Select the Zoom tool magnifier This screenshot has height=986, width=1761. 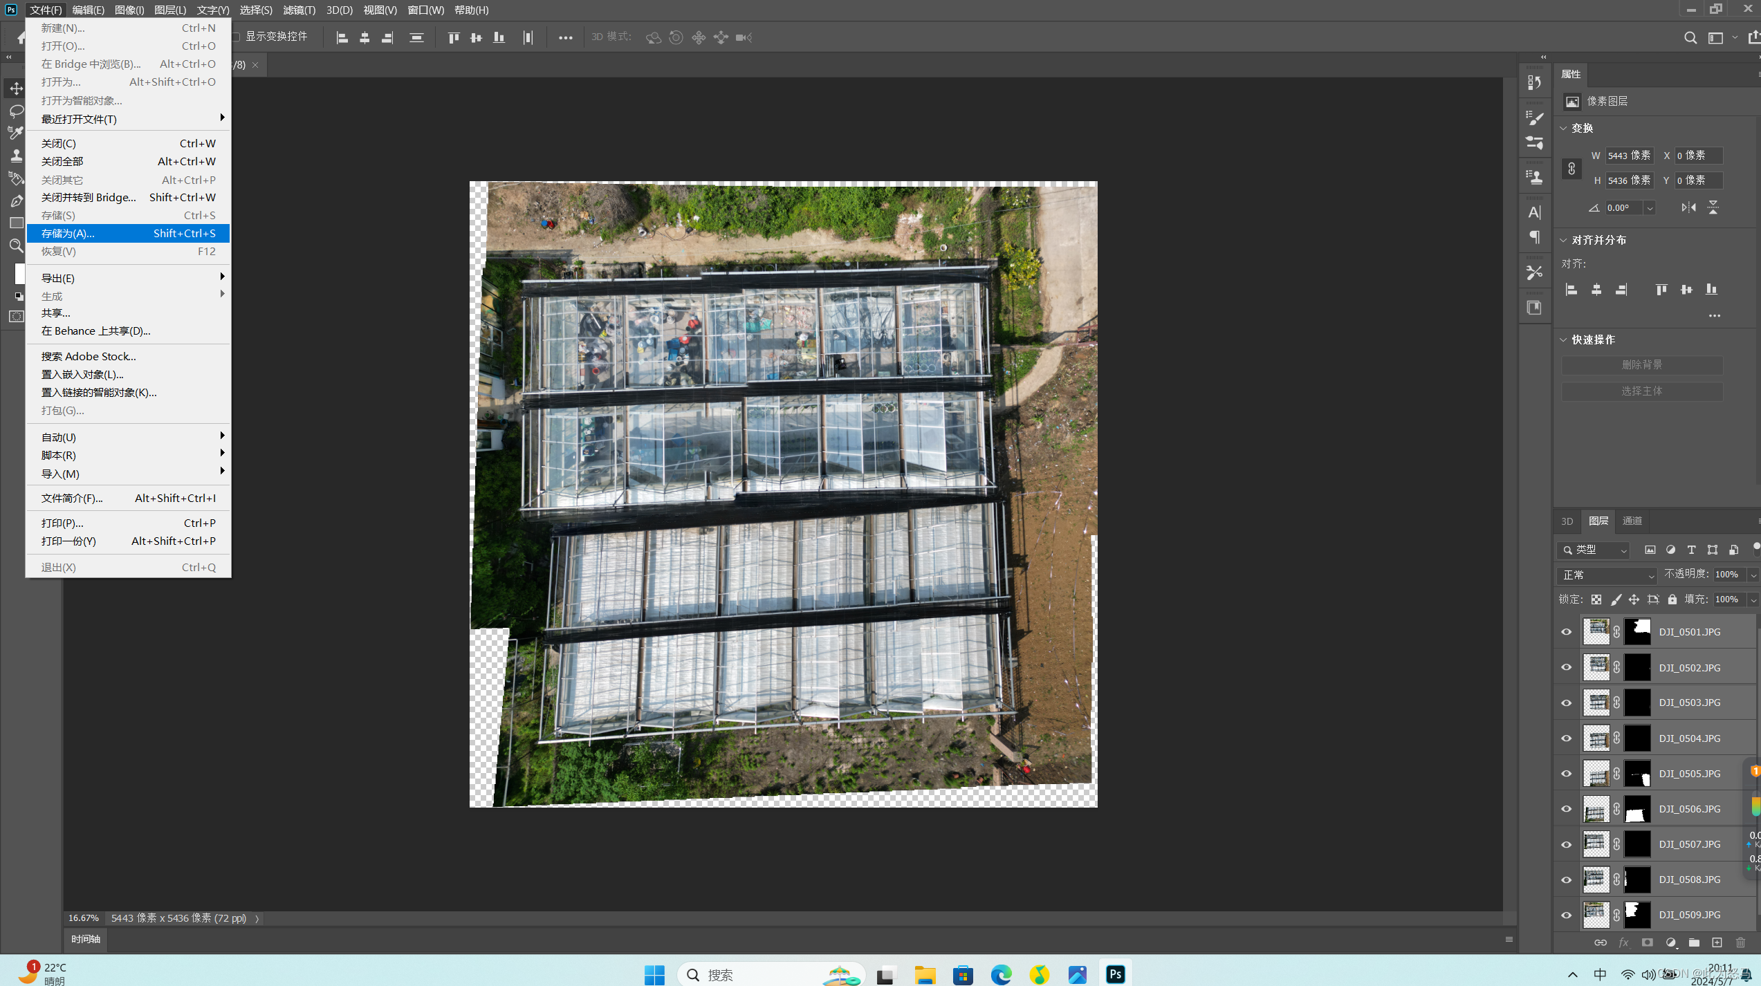16,245
